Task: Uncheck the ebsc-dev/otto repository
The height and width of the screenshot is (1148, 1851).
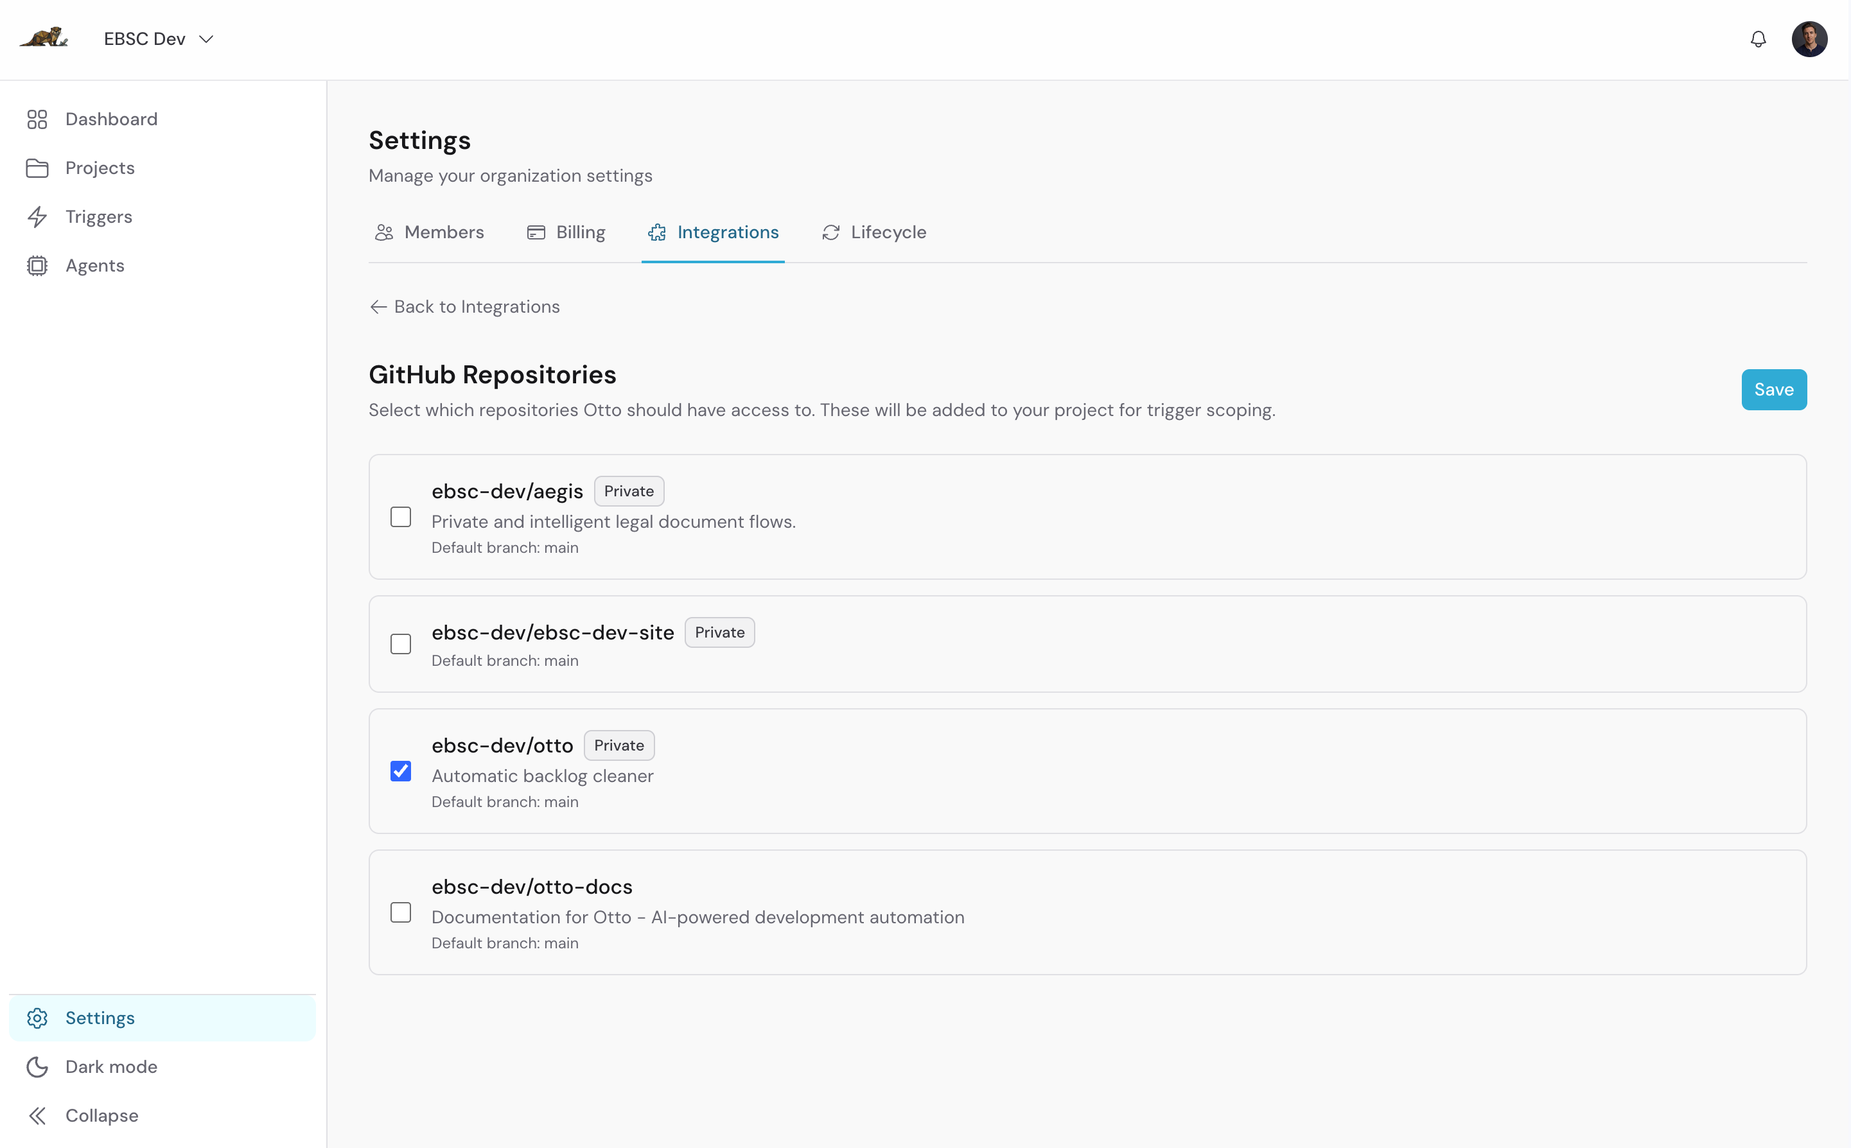Action: click(x=400, y=770)
